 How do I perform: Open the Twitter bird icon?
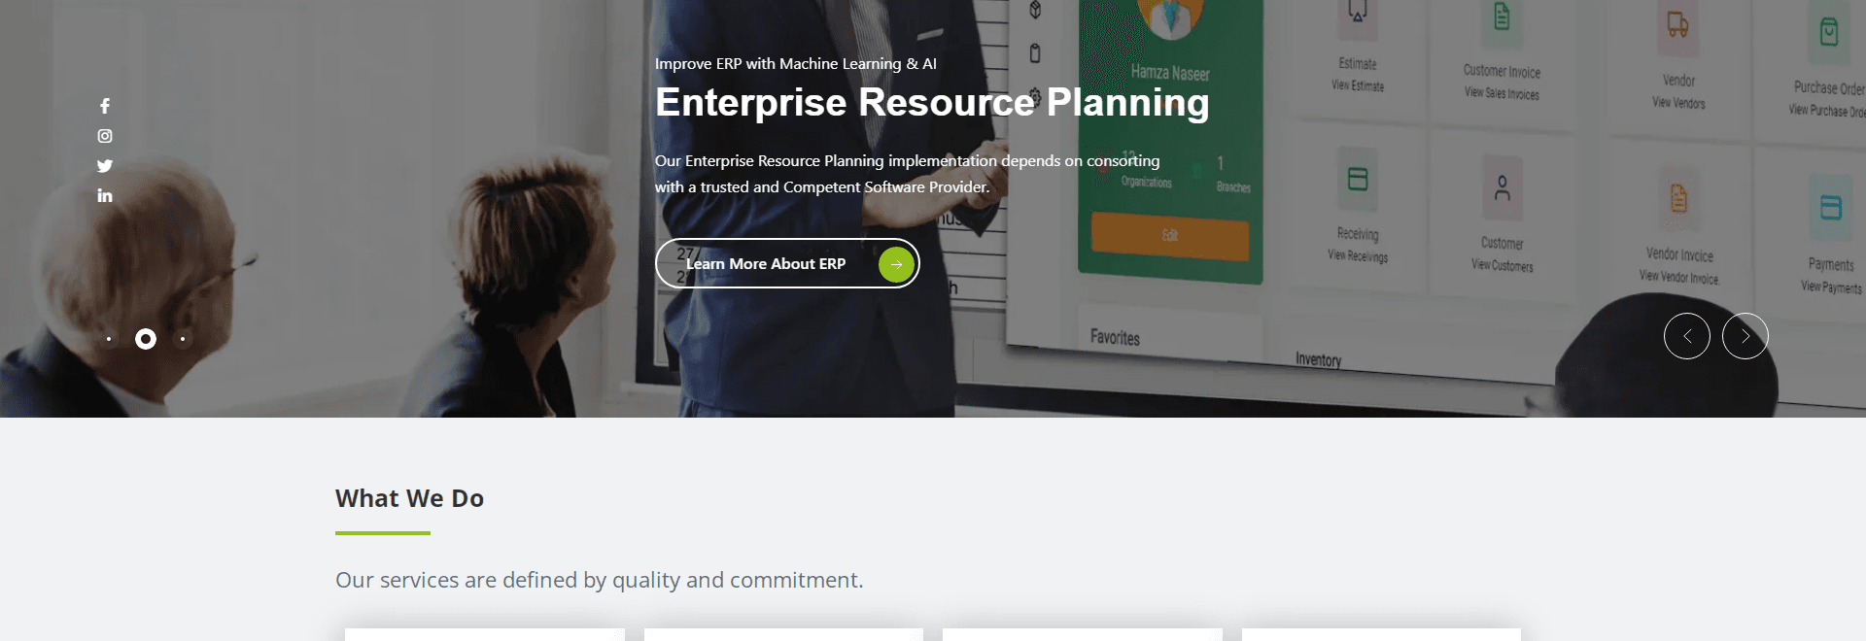click(105, 166)
